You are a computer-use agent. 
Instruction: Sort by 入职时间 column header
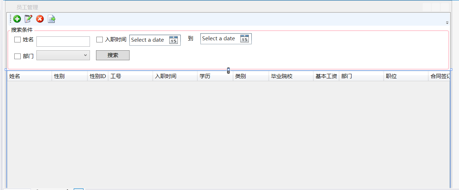[175, 76]
